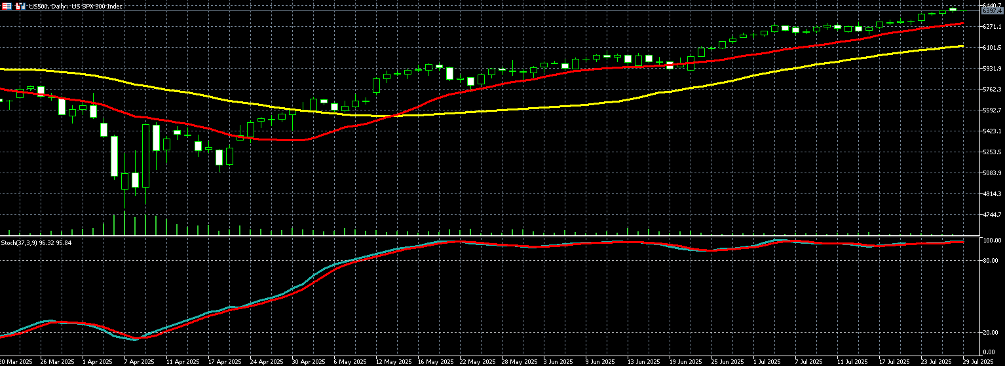Click the Stoch(37,3,9) indicator label
The width and height of the screenshot is (1005, 366).
[x=36, y=242]
